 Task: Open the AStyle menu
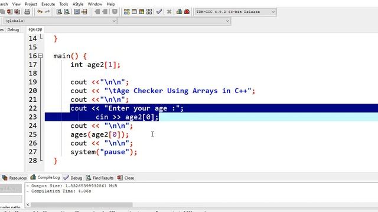coord(78,4)
